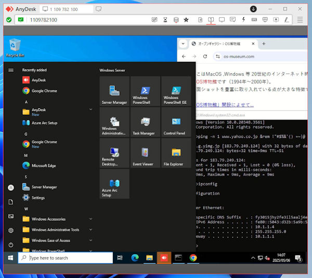
Task: Click the AnyDesk lightning actions icon
Action: tap(243, 20)
